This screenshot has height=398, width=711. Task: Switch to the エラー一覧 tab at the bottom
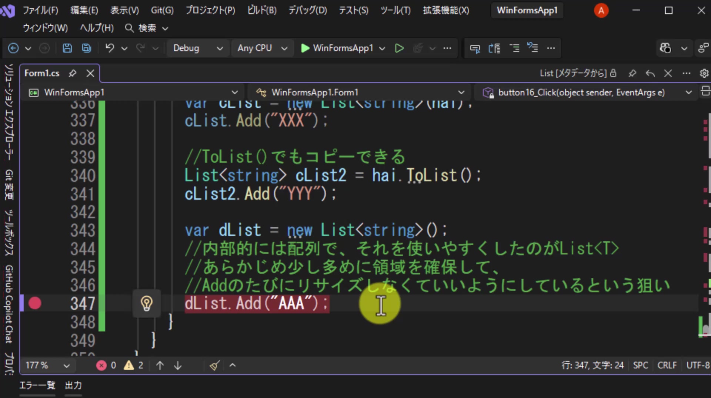(37, 385)
